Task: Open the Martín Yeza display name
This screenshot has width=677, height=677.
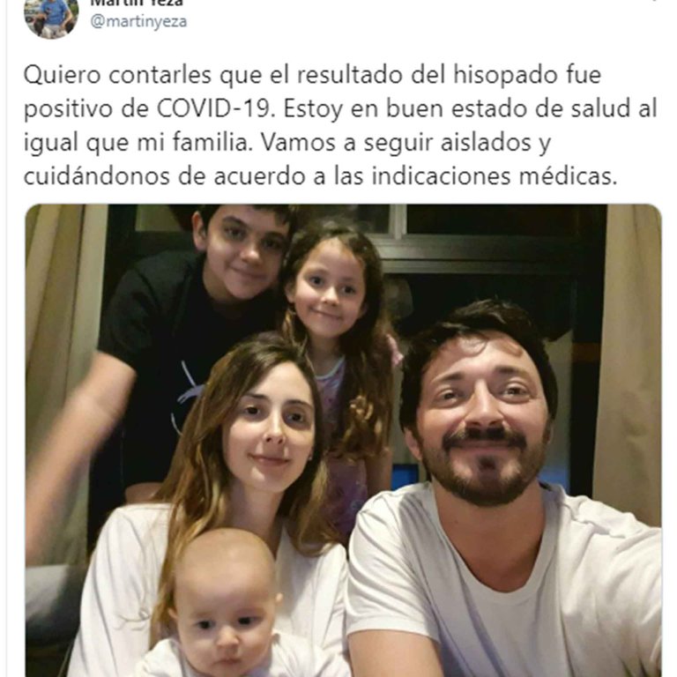Action: 137,3
